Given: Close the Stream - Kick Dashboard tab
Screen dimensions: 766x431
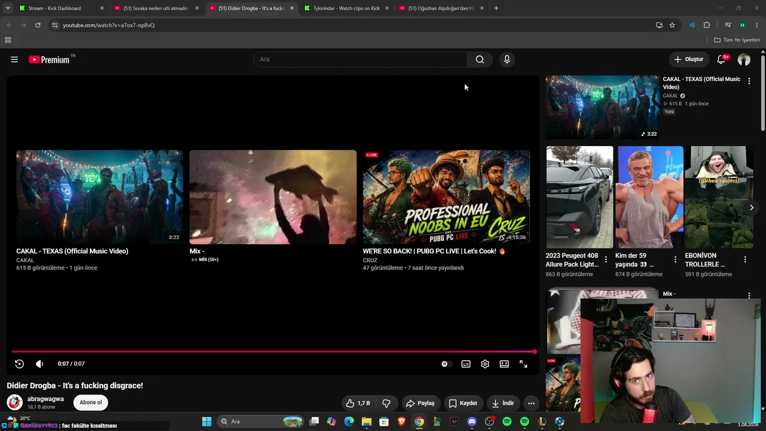Looking at the screenshot, I should tap(102, 8).
